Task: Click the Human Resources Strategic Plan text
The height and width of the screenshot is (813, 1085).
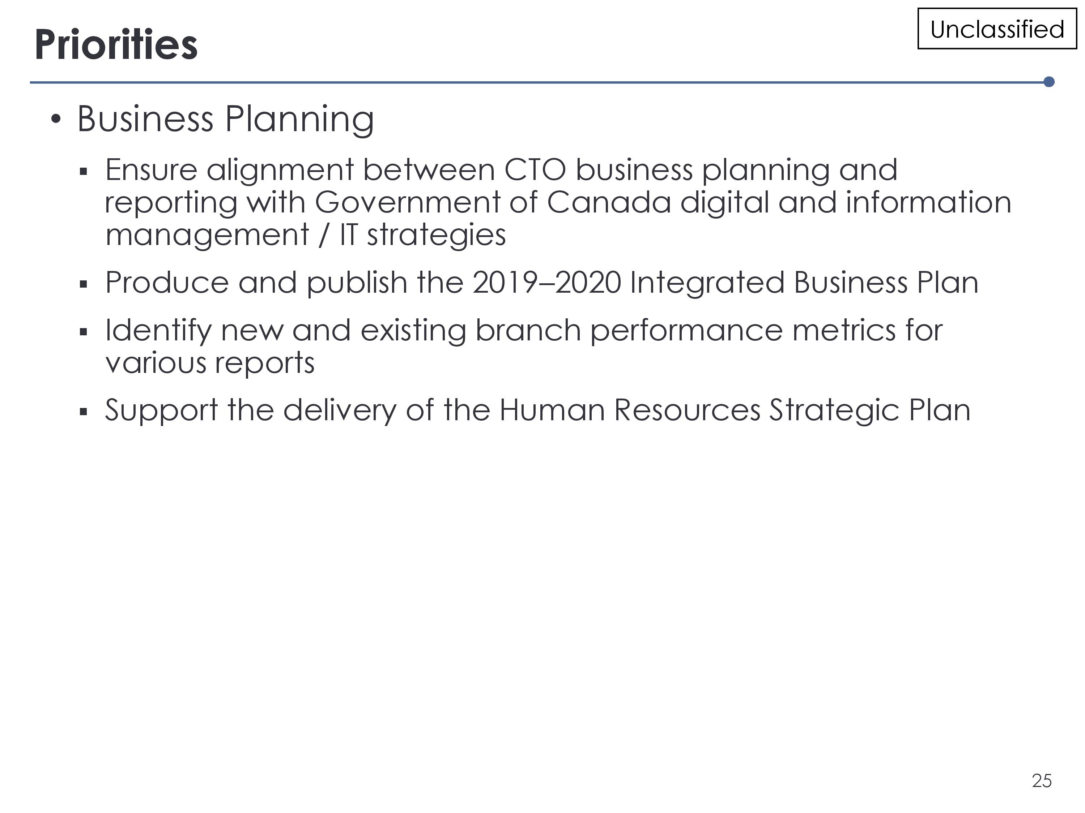Action: [x=735, y=410]
